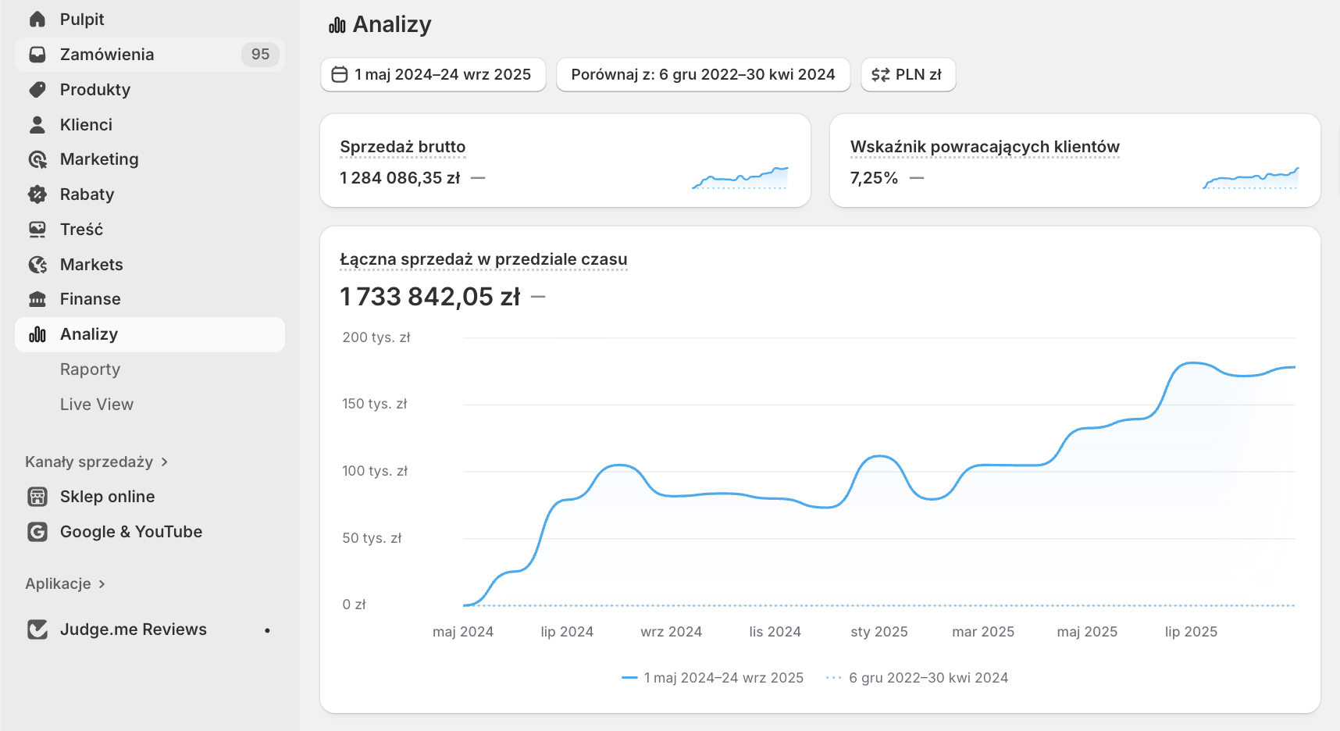The height and width of the screenshot is (731, 1340).
Task: Click the Sprzedaż brutto sparkline chart
Action: pyautogui.click(x=740, y=178)
